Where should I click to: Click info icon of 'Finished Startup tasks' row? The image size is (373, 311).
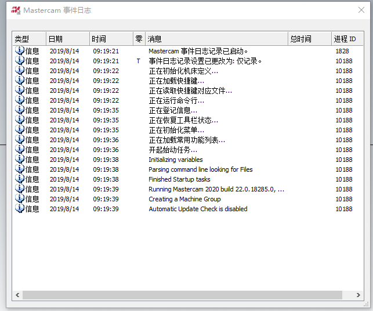(x=20, y=179)
